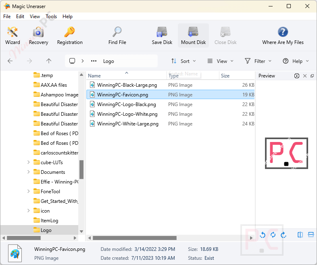Screen dimensions: 317x265
Task: Open the Filter dropdown
Action: coord(258,61)
